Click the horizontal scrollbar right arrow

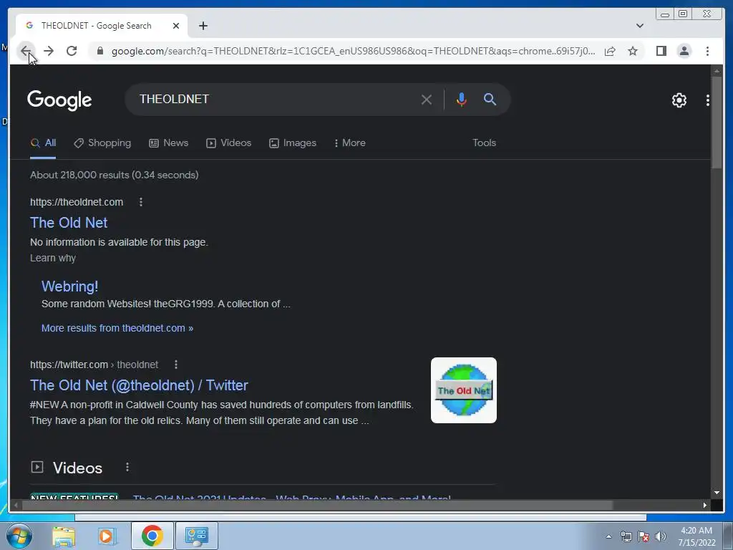[705, 505]
